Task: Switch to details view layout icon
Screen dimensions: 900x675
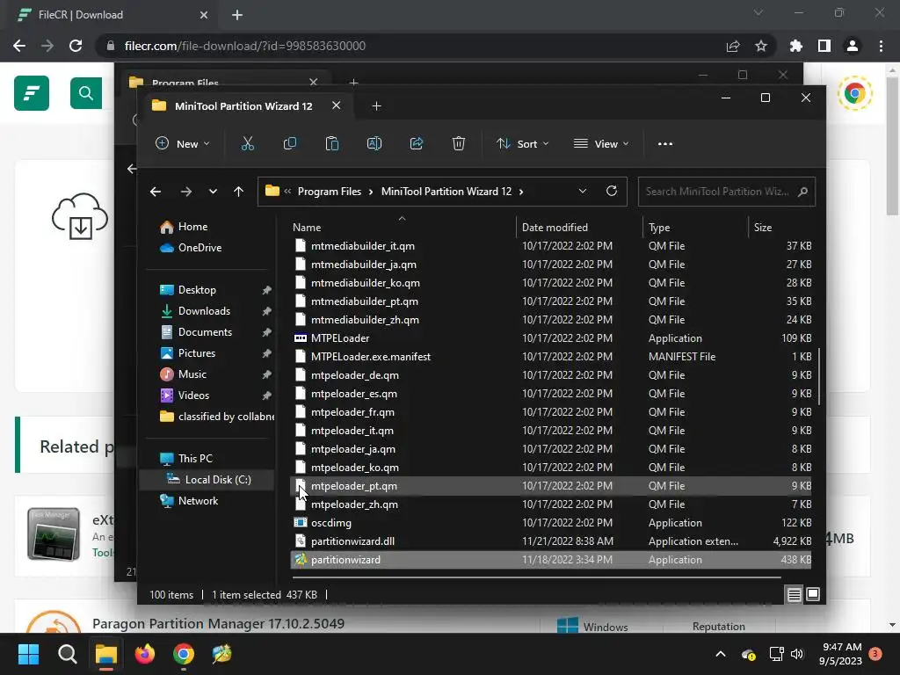Action: coord(794,595)
